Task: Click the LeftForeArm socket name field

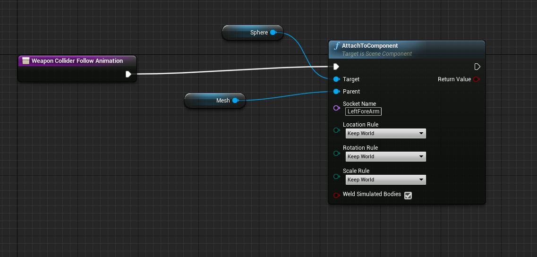Action: 363,111
